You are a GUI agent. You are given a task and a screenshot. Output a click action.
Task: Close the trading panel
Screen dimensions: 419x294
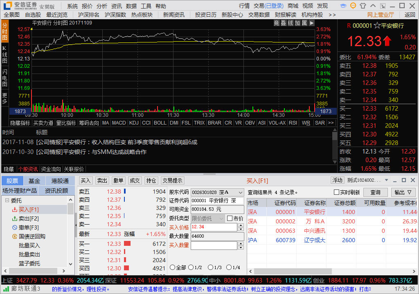point(413,180)
